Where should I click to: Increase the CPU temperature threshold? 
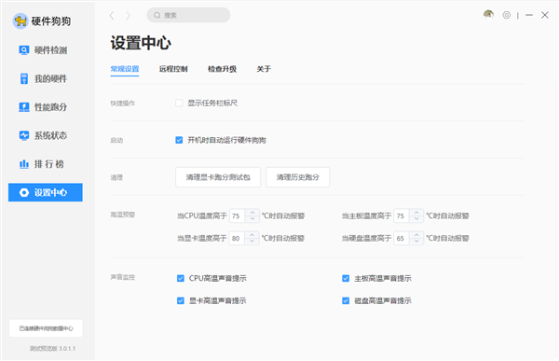tap(252, 213)
